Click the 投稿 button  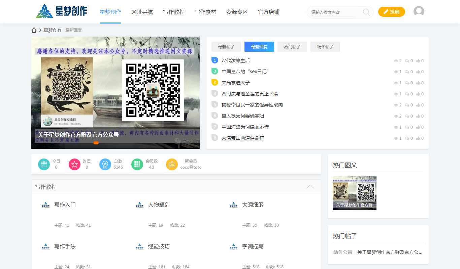pyautogui.click(x=392, y=12)
